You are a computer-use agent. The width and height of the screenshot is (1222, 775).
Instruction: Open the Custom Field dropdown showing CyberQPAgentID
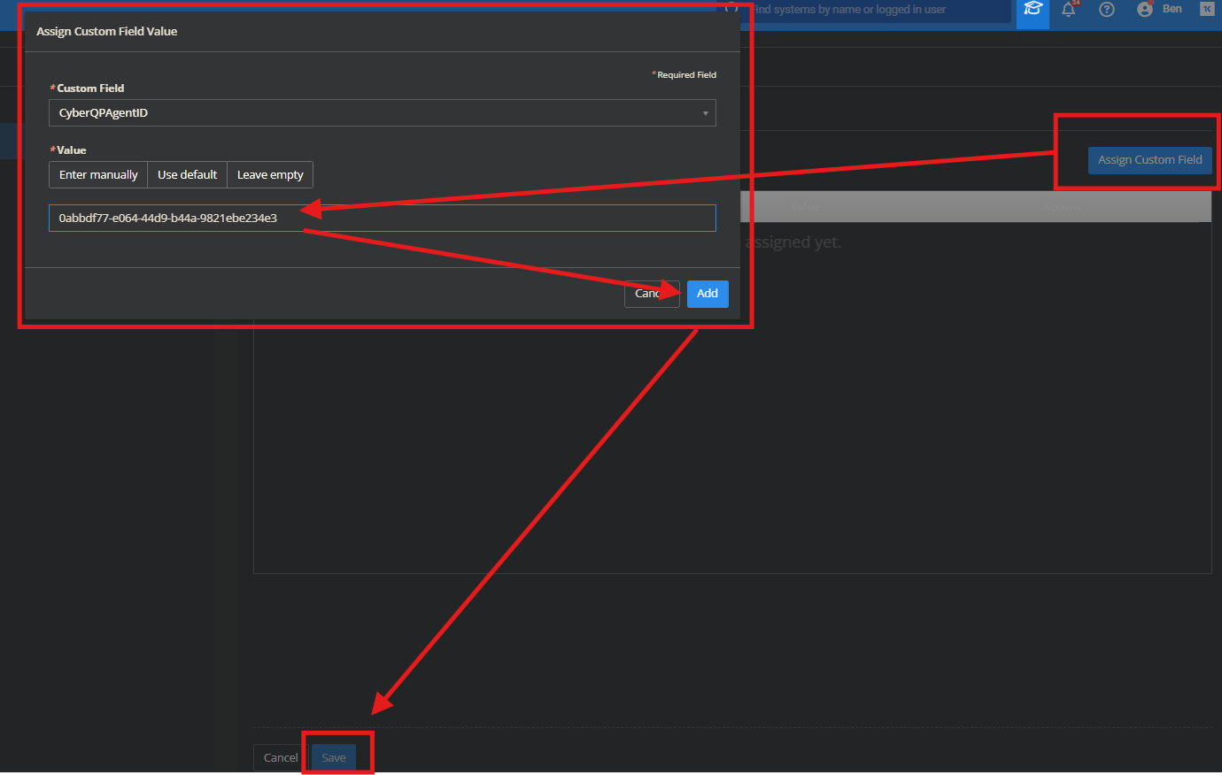pos(383,112)
